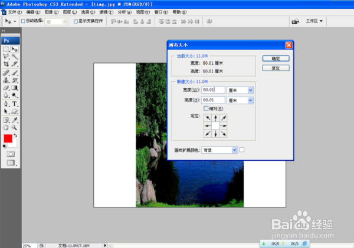Reset default foreground and background colors
This screenshot has width=354, height=248.
tap(5, 146)
